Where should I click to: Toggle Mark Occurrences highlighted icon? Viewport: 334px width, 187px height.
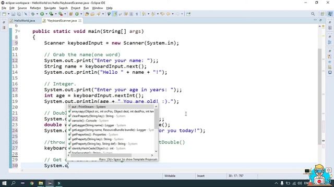pyautogui.click(x=115, y=14)
